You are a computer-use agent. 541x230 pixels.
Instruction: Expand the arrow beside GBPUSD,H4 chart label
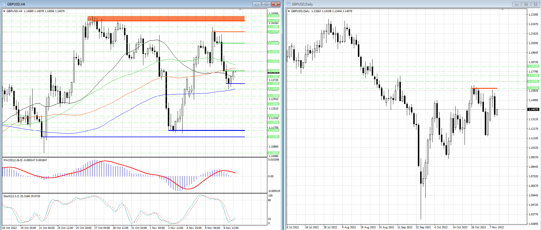[4, 11]
